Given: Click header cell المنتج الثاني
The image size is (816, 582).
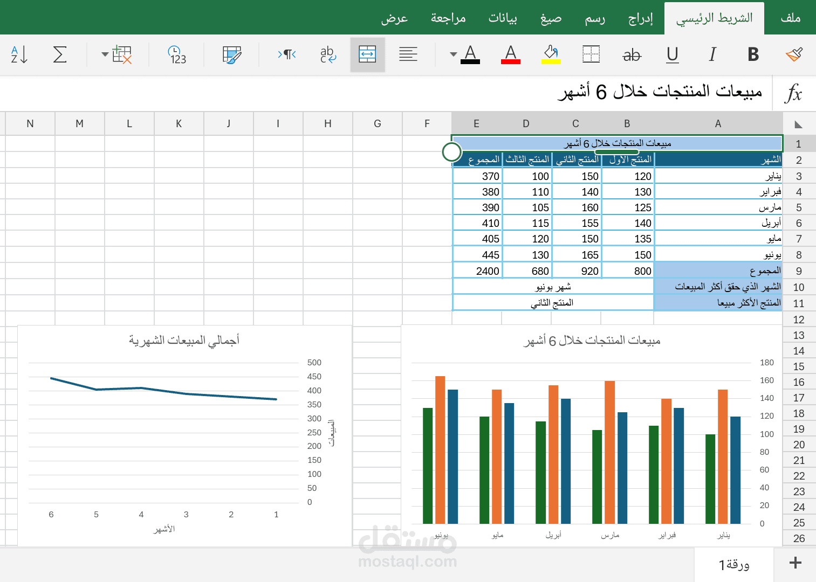Looking at the screenshot, I should 577,160.
